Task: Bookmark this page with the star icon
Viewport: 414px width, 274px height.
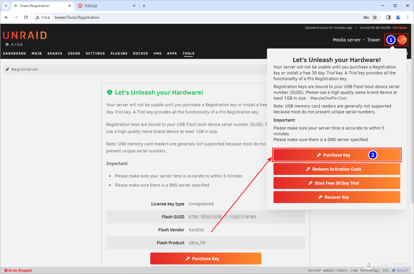Action: click(x=375, y=17)
